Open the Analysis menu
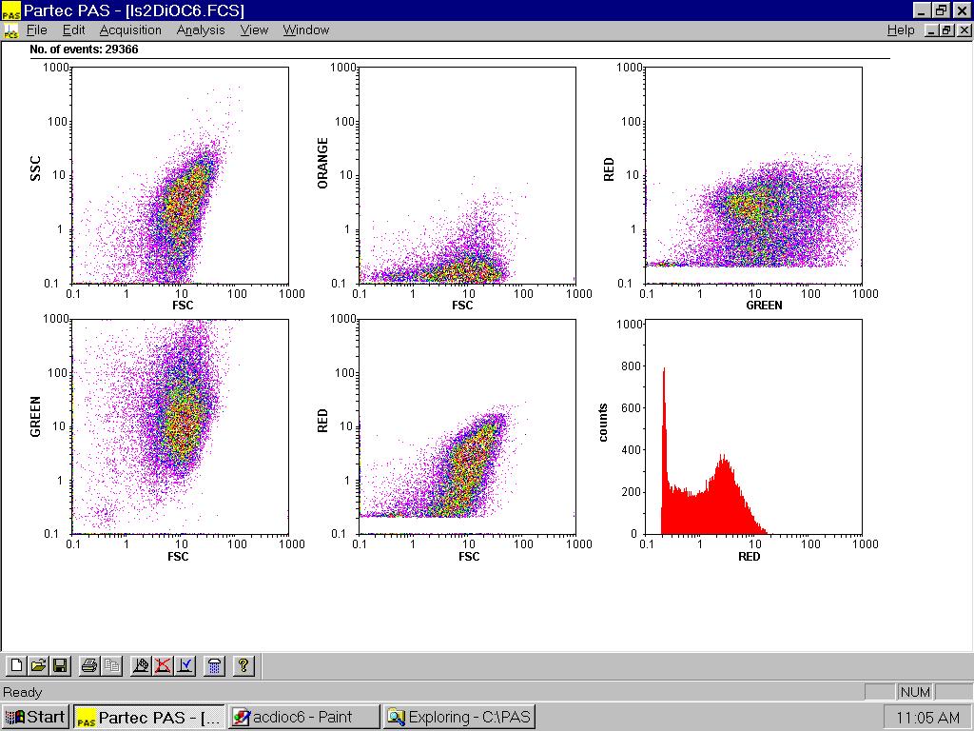 click(201, 30)
